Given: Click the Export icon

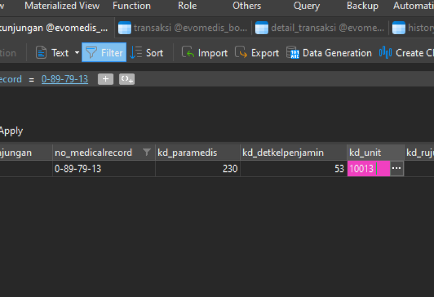Looking at the screenshot, I should tap(241, 52).
